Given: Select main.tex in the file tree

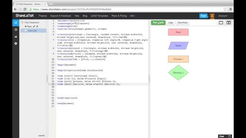Looking at the screenshot, I should (33, 31).
